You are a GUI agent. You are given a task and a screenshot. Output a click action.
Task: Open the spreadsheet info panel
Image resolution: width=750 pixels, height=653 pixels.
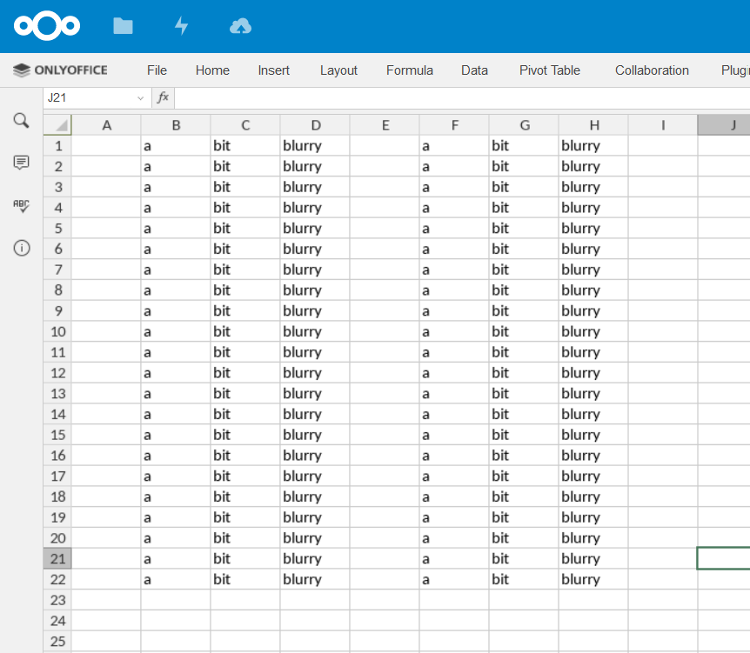click(21, 248)
